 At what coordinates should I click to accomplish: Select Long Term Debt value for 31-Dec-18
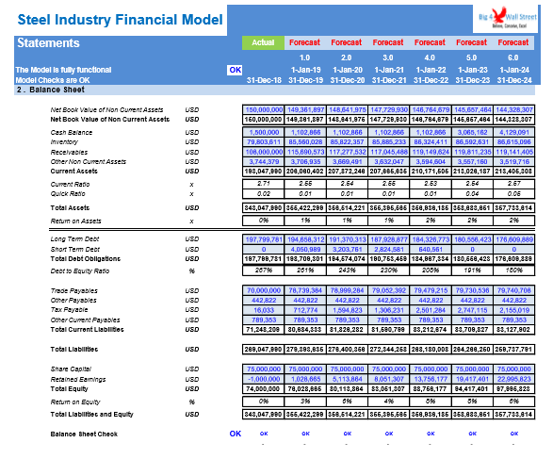(x=264, y=239)
